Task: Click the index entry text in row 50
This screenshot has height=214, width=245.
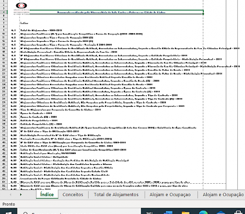Action: click(61, 178)
